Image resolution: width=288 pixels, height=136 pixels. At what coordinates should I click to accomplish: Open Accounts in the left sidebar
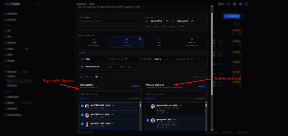(x=12, y=20)
